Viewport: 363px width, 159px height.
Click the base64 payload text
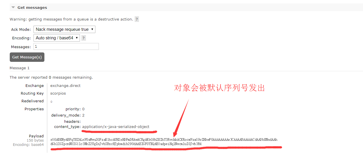(164, 142)
